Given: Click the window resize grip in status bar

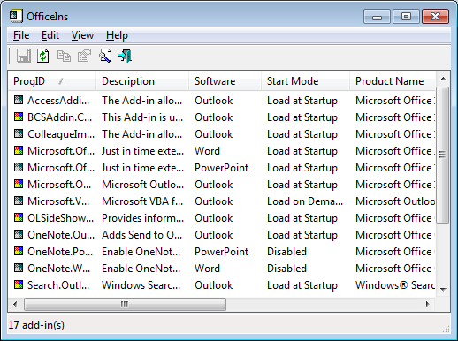Looking at the screenshot, I should (447, 329).
